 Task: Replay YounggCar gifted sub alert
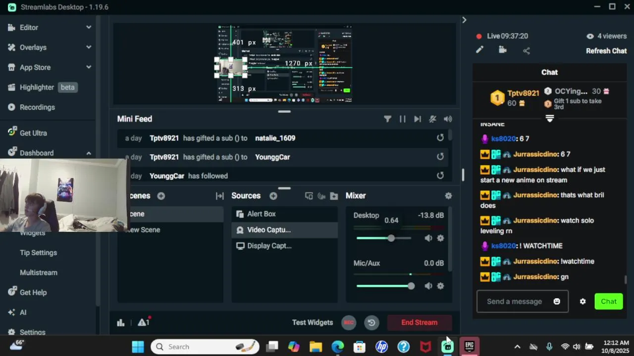[440, 157]
